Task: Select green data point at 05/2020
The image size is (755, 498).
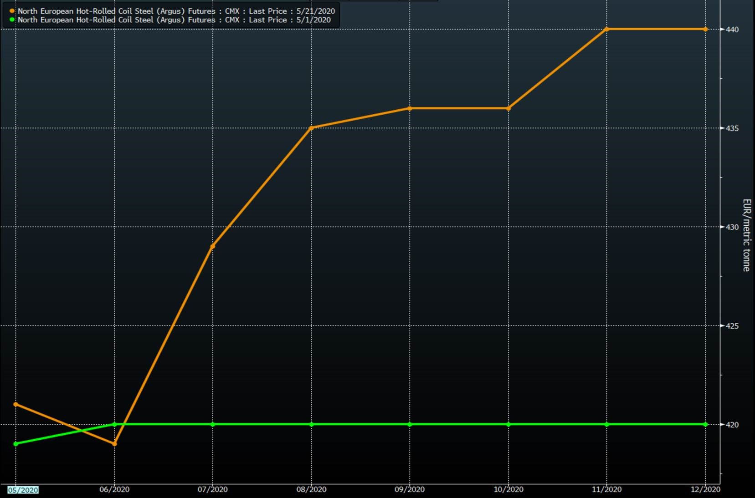Action: (x=16, y=444)
